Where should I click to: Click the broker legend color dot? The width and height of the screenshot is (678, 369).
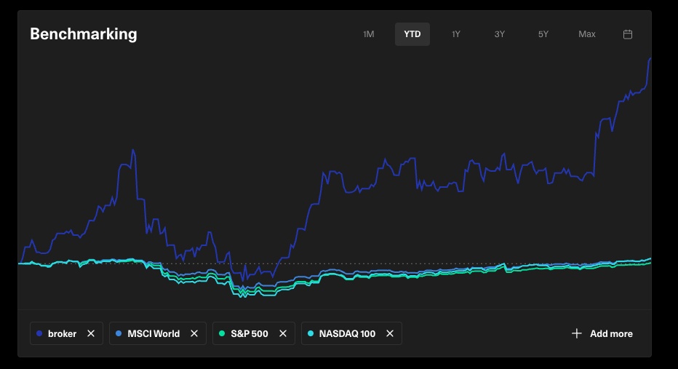pyautogui.click(x=39, y=334)
